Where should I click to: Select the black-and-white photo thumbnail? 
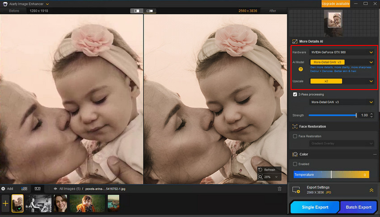[x=38, y=204]
